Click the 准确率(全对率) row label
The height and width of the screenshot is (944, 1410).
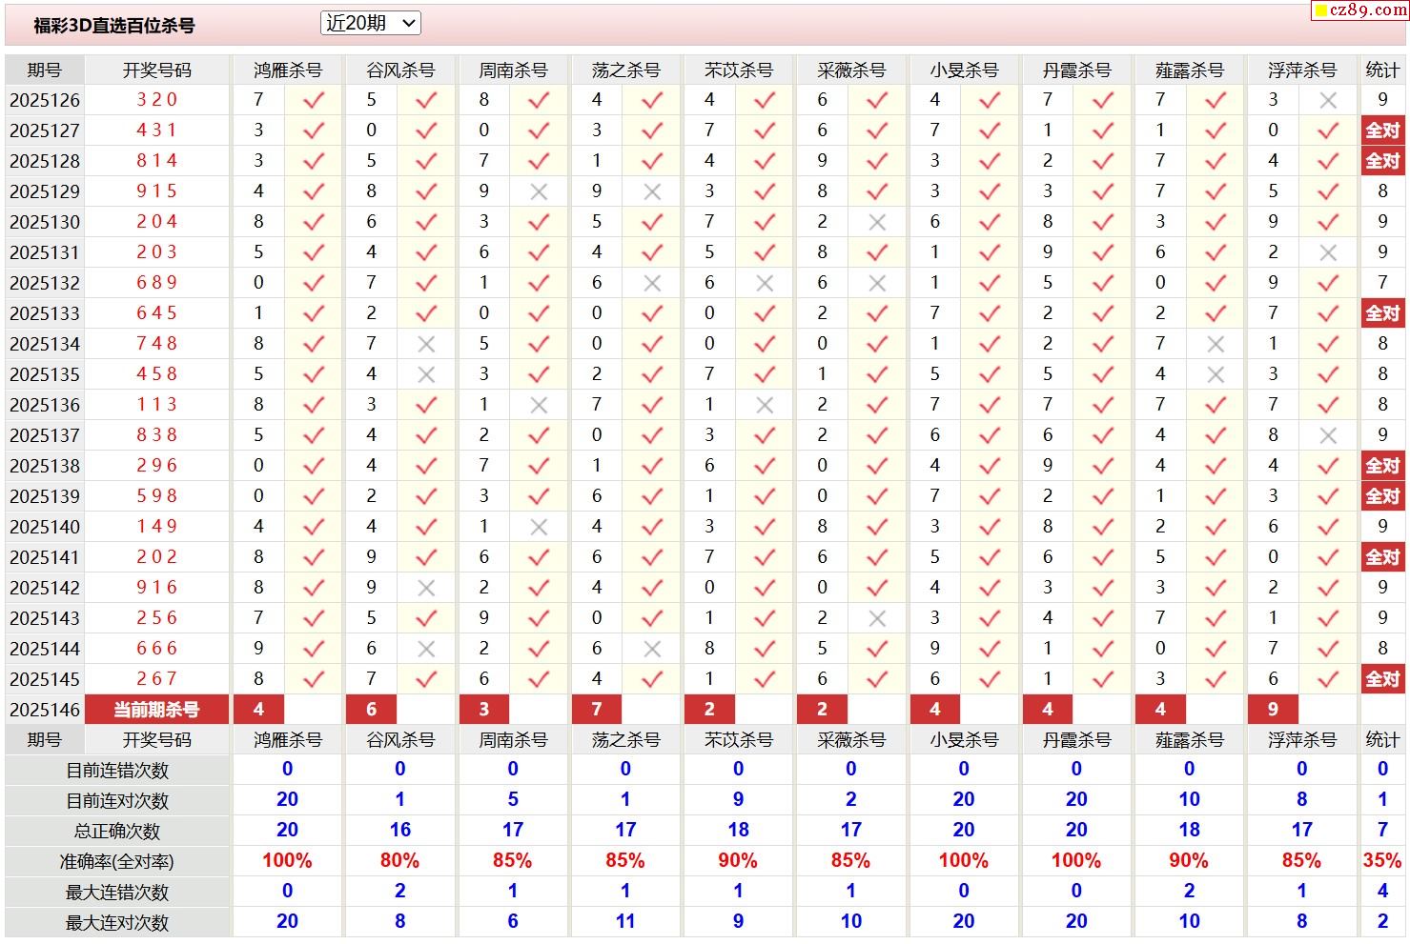pyautogui.click(x=117, y=862)
